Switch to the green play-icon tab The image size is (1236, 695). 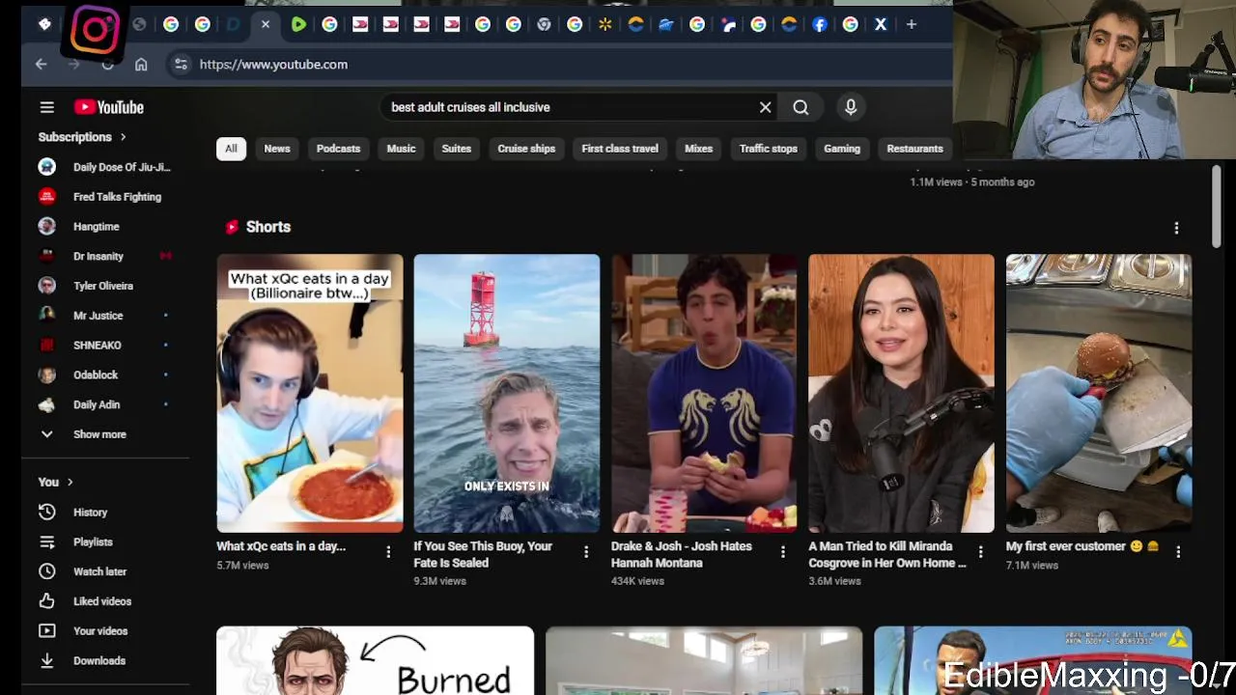click(x=298, y=24)
